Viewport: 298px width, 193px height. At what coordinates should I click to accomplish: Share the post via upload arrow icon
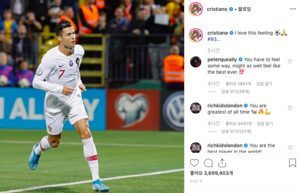click(222, 163)
